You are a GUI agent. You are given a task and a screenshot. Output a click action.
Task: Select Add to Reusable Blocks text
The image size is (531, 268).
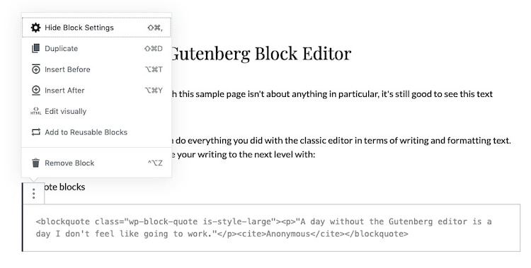point(86,132)
